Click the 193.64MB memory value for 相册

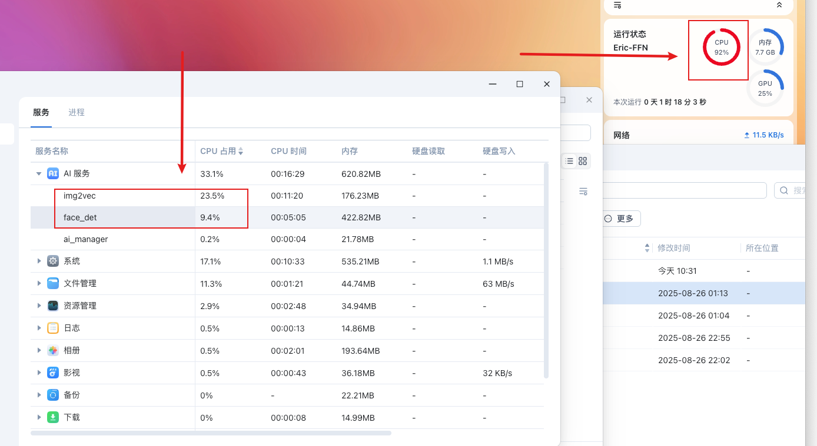361,351
